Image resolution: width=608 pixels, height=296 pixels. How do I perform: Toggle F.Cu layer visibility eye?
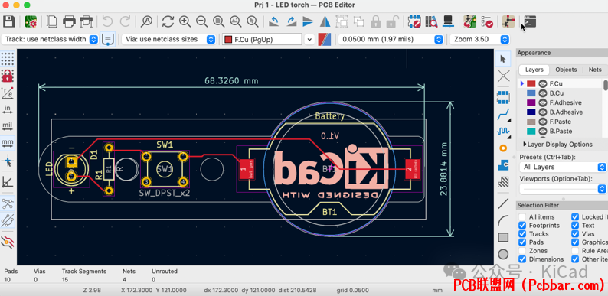point(542,83)
